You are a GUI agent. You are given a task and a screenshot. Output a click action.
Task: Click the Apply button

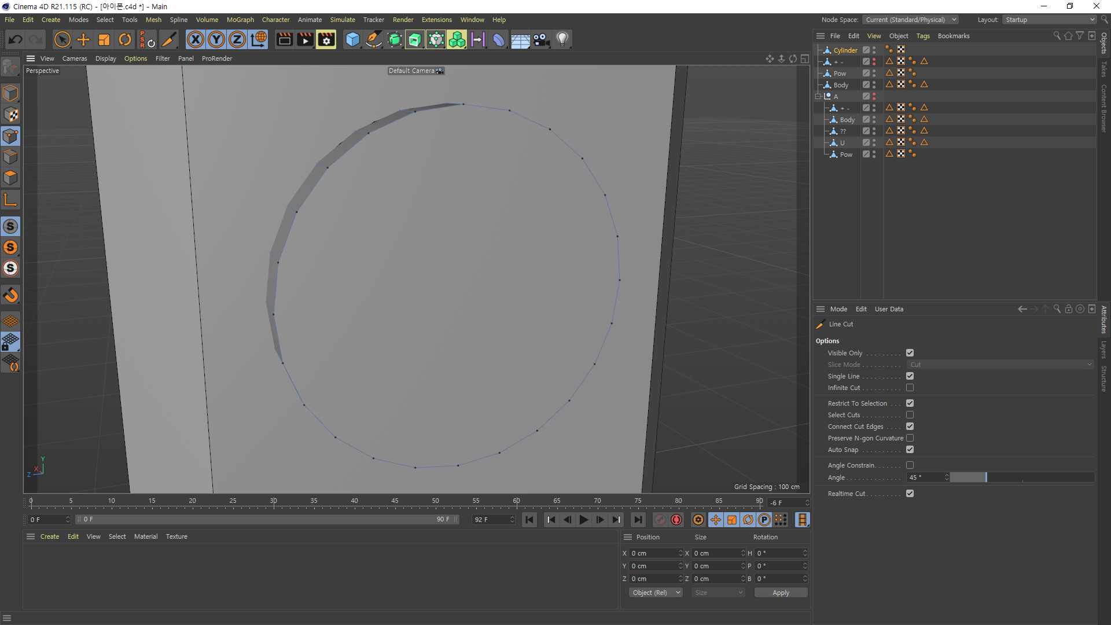(x=781, y=593)
